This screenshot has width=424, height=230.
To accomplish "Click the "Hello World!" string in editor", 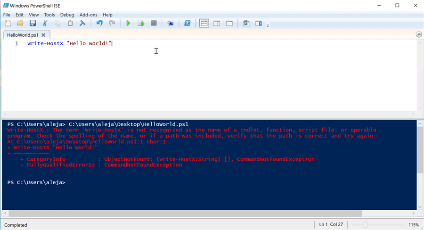I will click(x=89, y=43).
